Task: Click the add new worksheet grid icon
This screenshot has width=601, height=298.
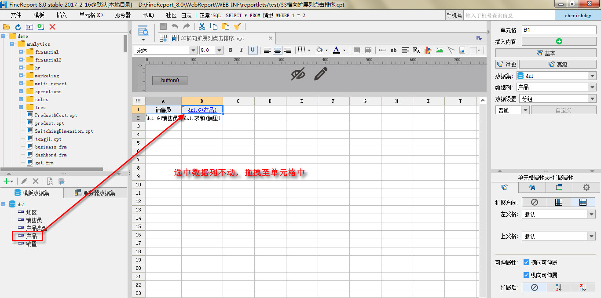Action: 163,38
